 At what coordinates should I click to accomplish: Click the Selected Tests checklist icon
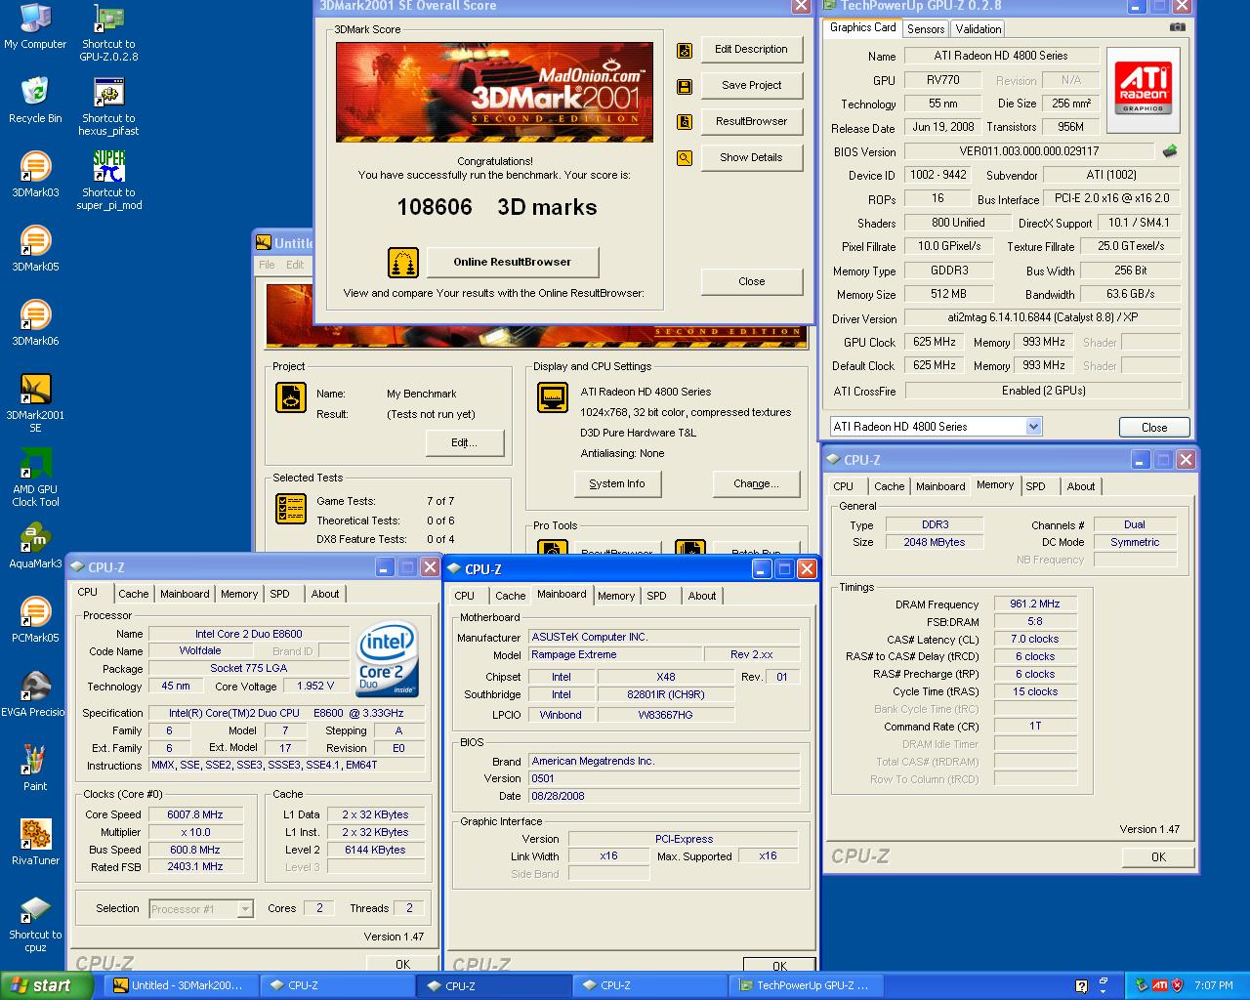(291, 509)
